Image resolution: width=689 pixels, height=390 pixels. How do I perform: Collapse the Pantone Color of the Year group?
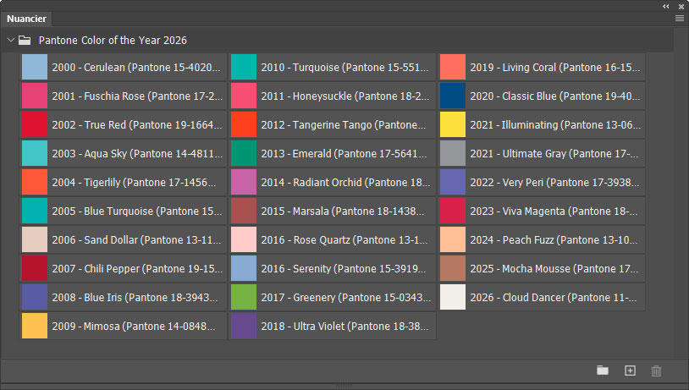click(x=11, y=40)
